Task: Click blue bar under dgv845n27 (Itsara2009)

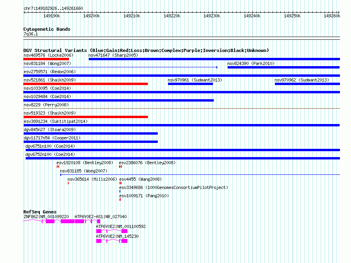Action: coord(90,133)
